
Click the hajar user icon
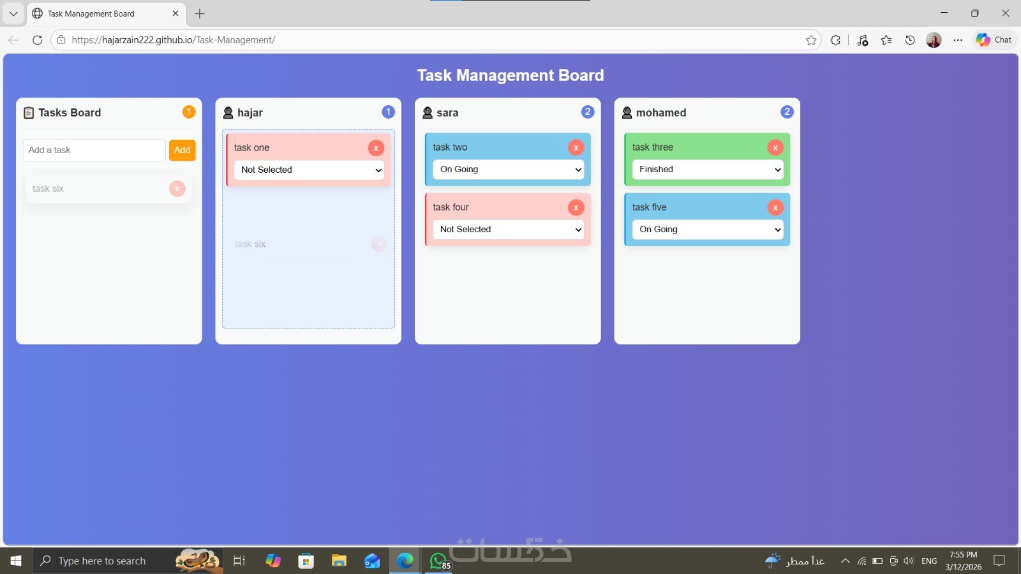[x=228, y=113]
